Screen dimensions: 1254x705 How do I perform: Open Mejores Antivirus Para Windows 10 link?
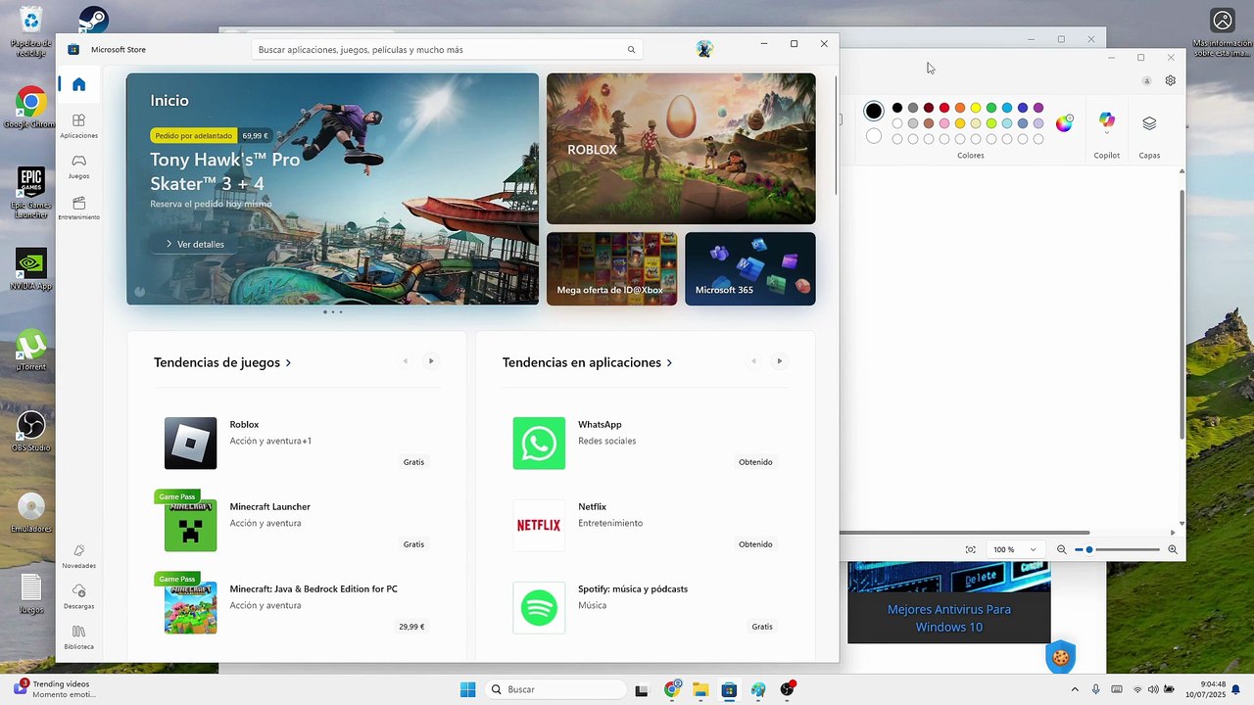pos(948,618)
